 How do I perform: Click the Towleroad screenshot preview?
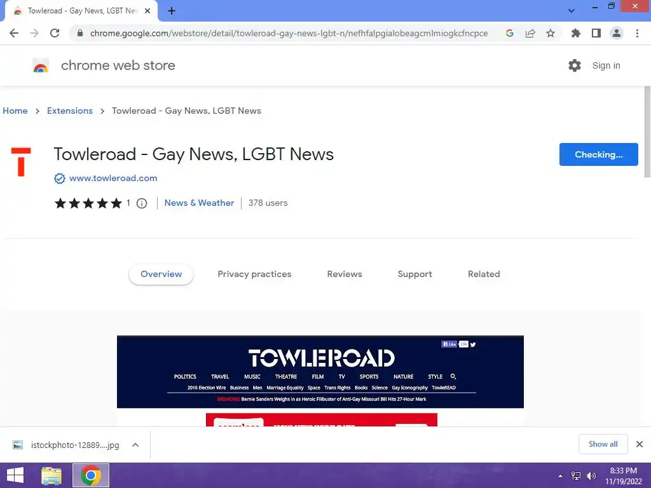pos(320,381)
